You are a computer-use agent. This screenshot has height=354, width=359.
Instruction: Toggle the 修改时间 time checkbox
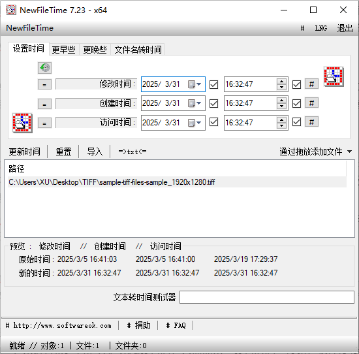click(x=296, y=84)
